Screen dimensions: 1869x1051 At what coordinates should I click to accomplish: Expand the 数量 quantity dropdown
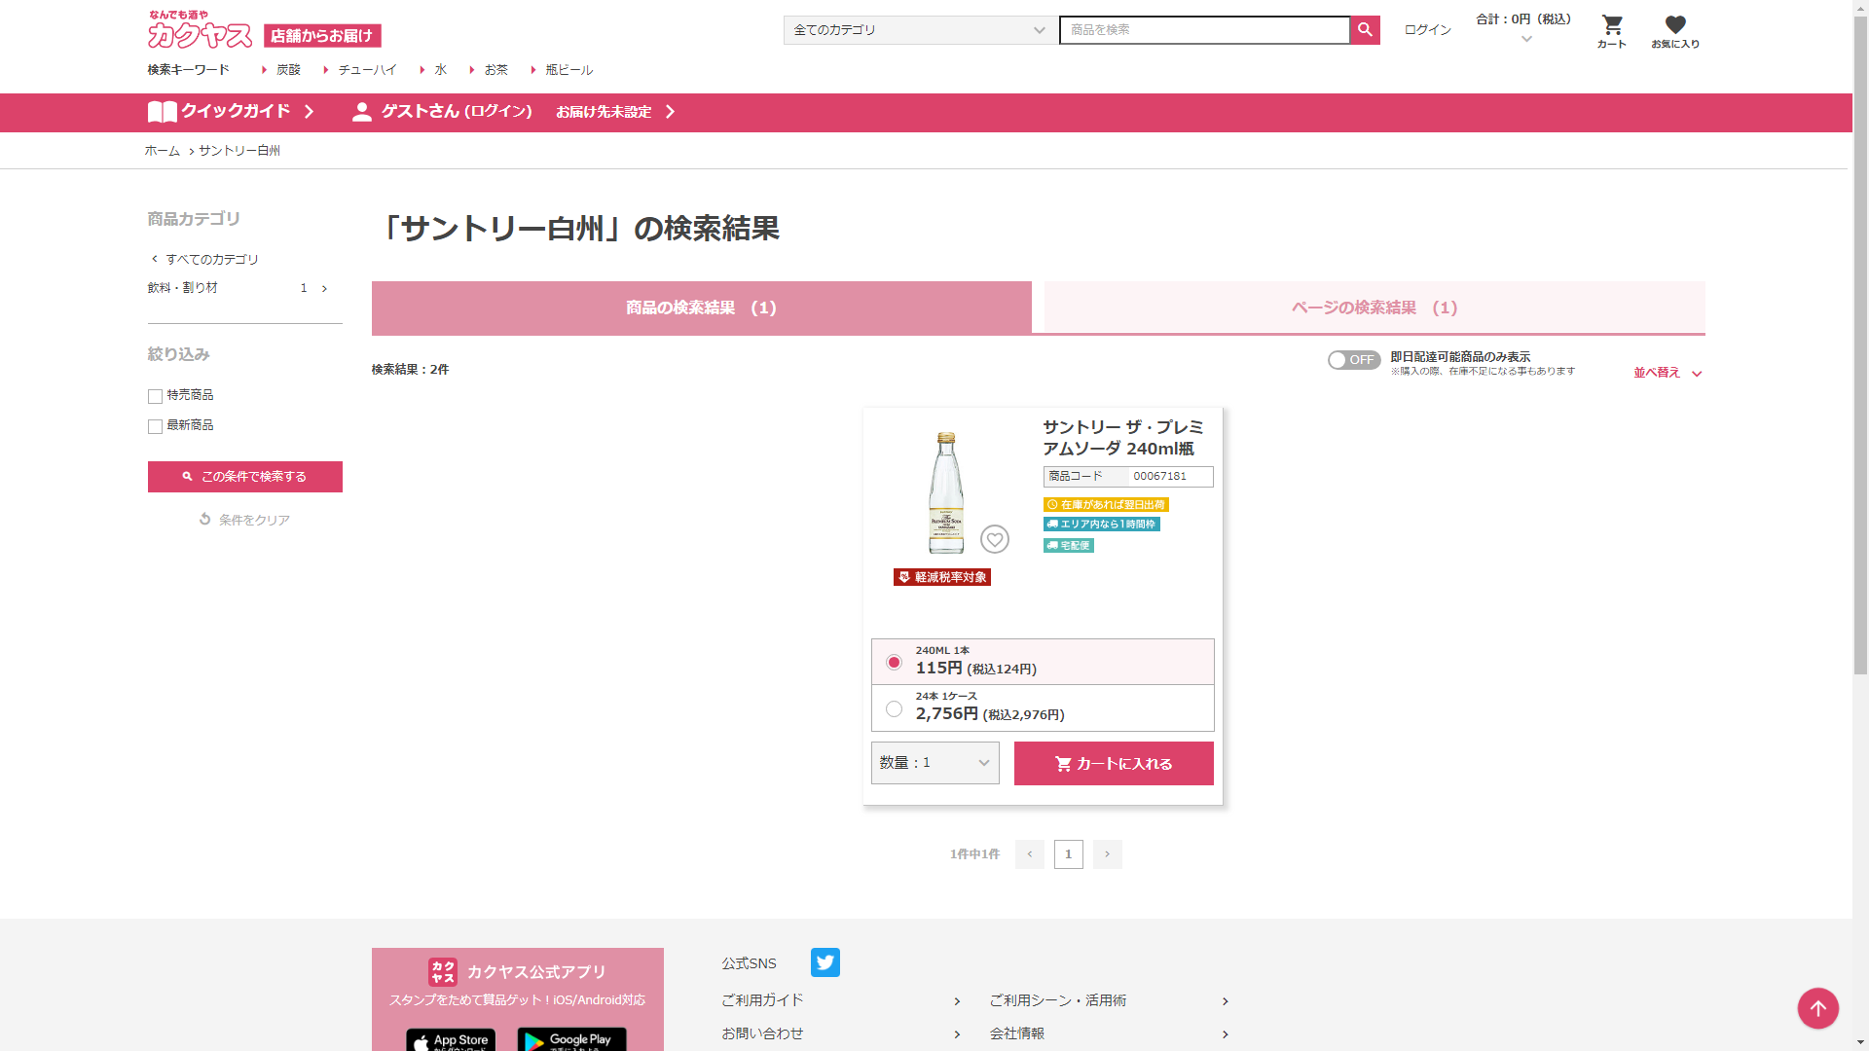[934, 763]
